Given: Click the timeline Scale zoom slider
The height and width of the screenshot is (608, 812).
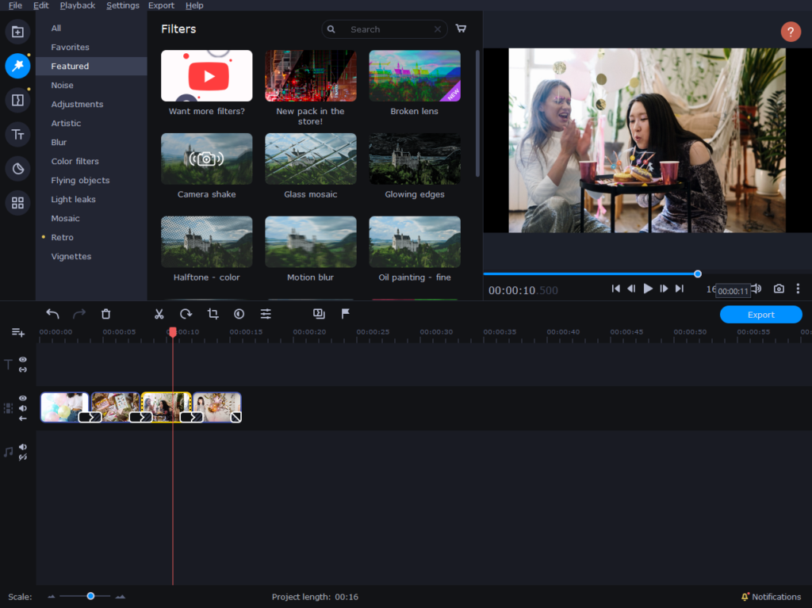Looking at the screenshot, I should pyautogui.click(x=90, y=596).
